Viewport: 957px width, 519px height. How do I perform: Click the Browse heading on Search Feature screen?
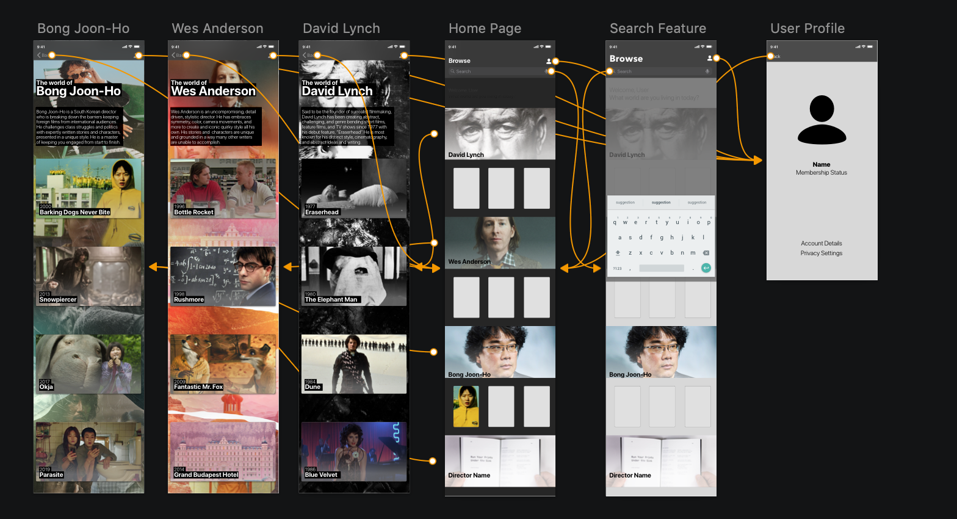[626, 59]
